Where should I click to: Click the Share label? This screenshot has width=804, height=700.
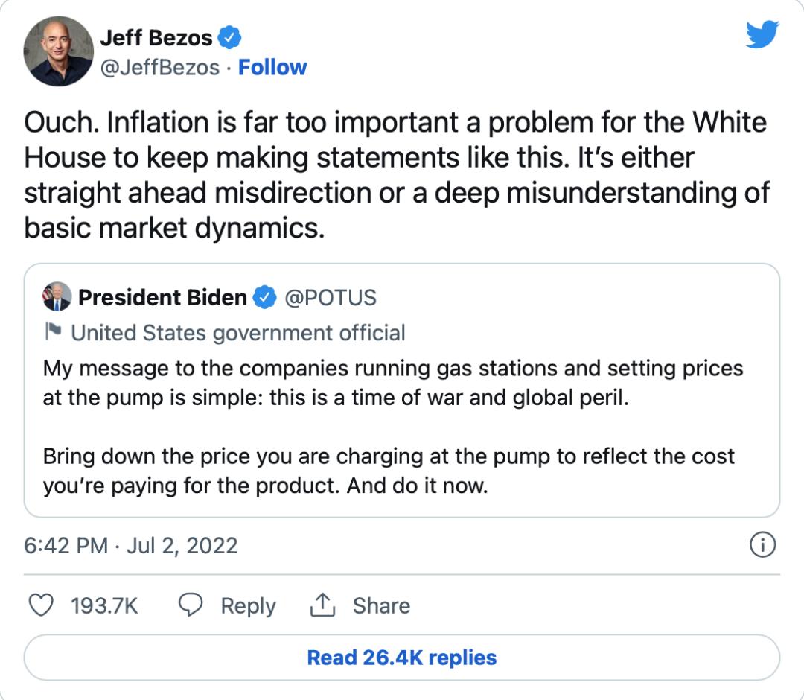tap(381, 605)
